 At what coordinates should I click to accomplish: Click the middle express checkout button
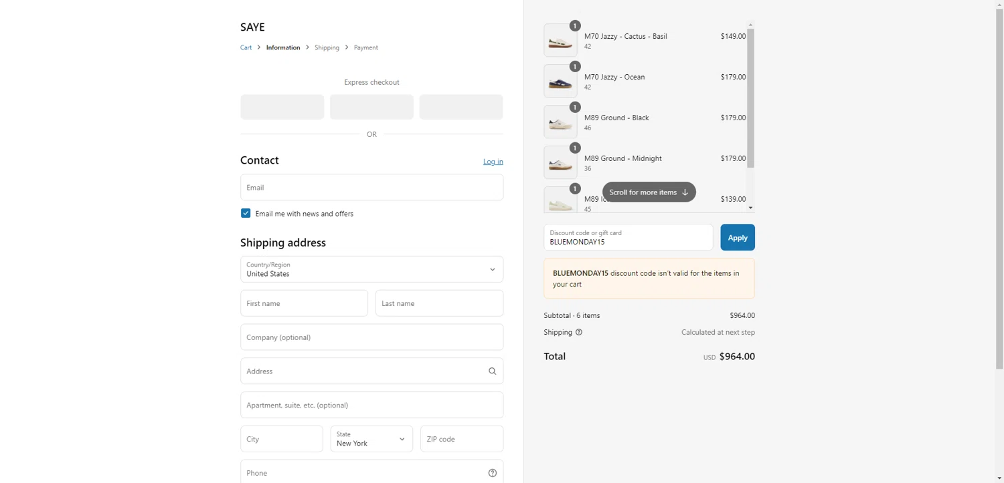pyautogui.click(x=371, y=107)
